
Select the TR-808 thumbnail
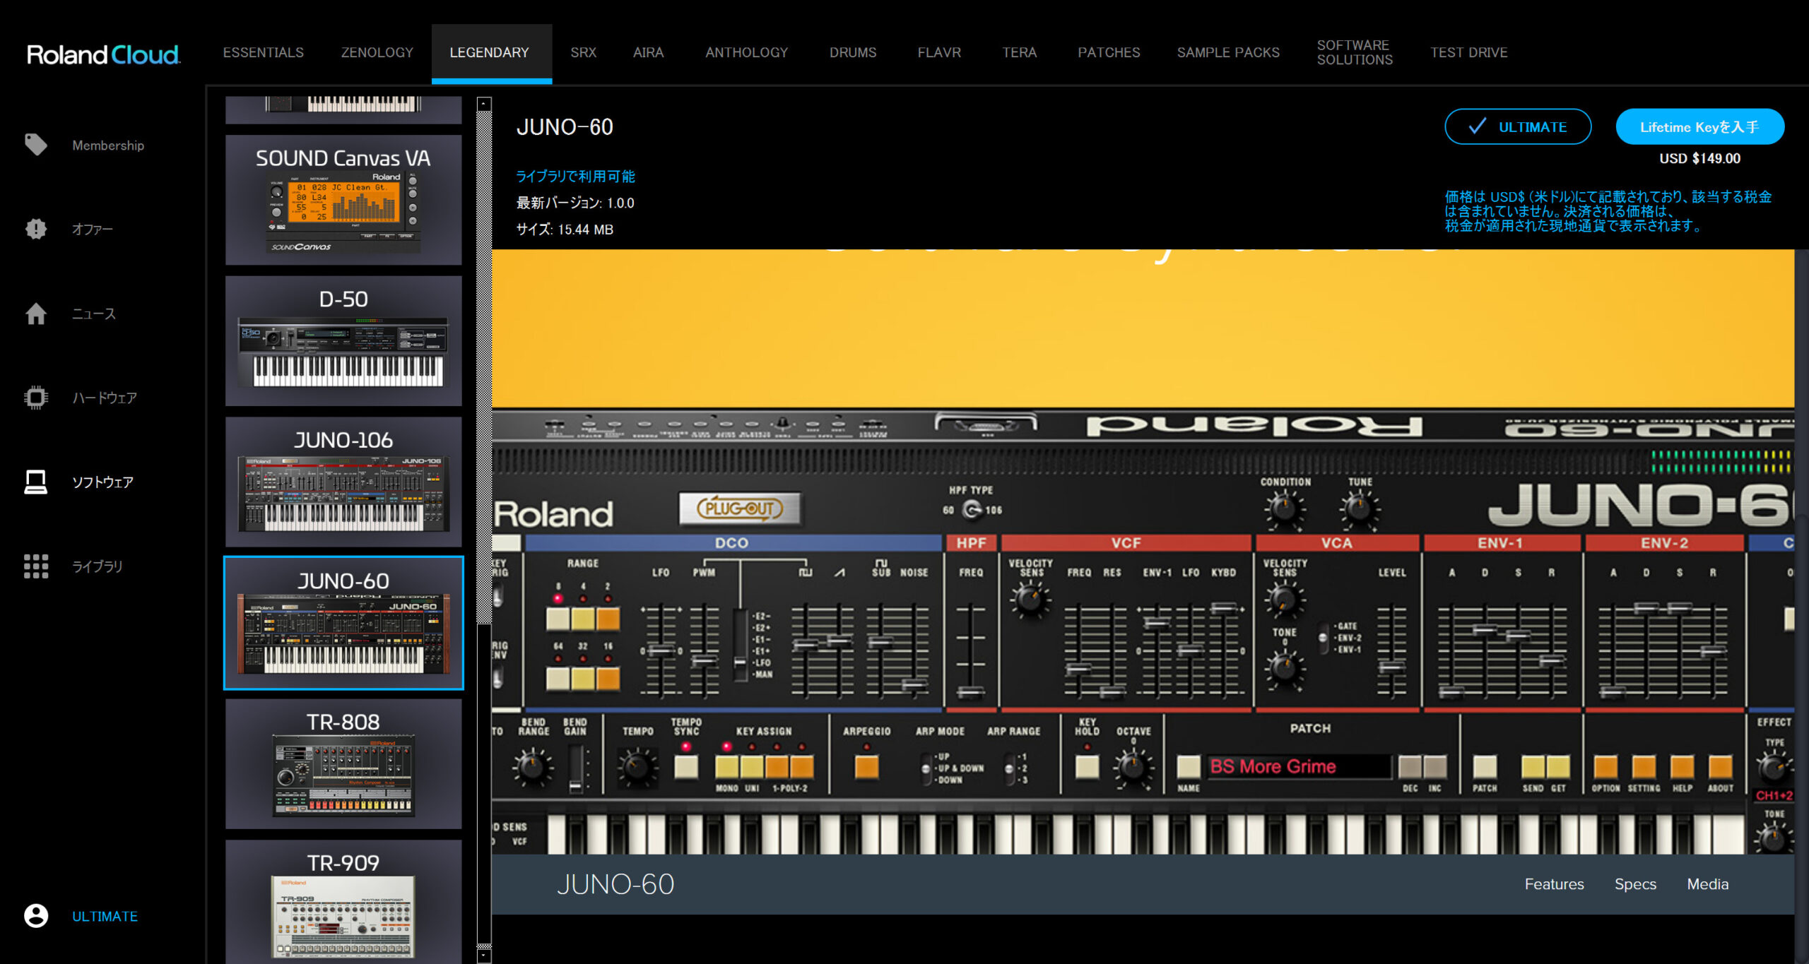pos(343,763)
